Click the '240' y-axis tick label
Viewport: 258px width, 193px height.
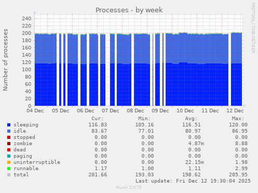pyautogui.click(x=26, y=18)
